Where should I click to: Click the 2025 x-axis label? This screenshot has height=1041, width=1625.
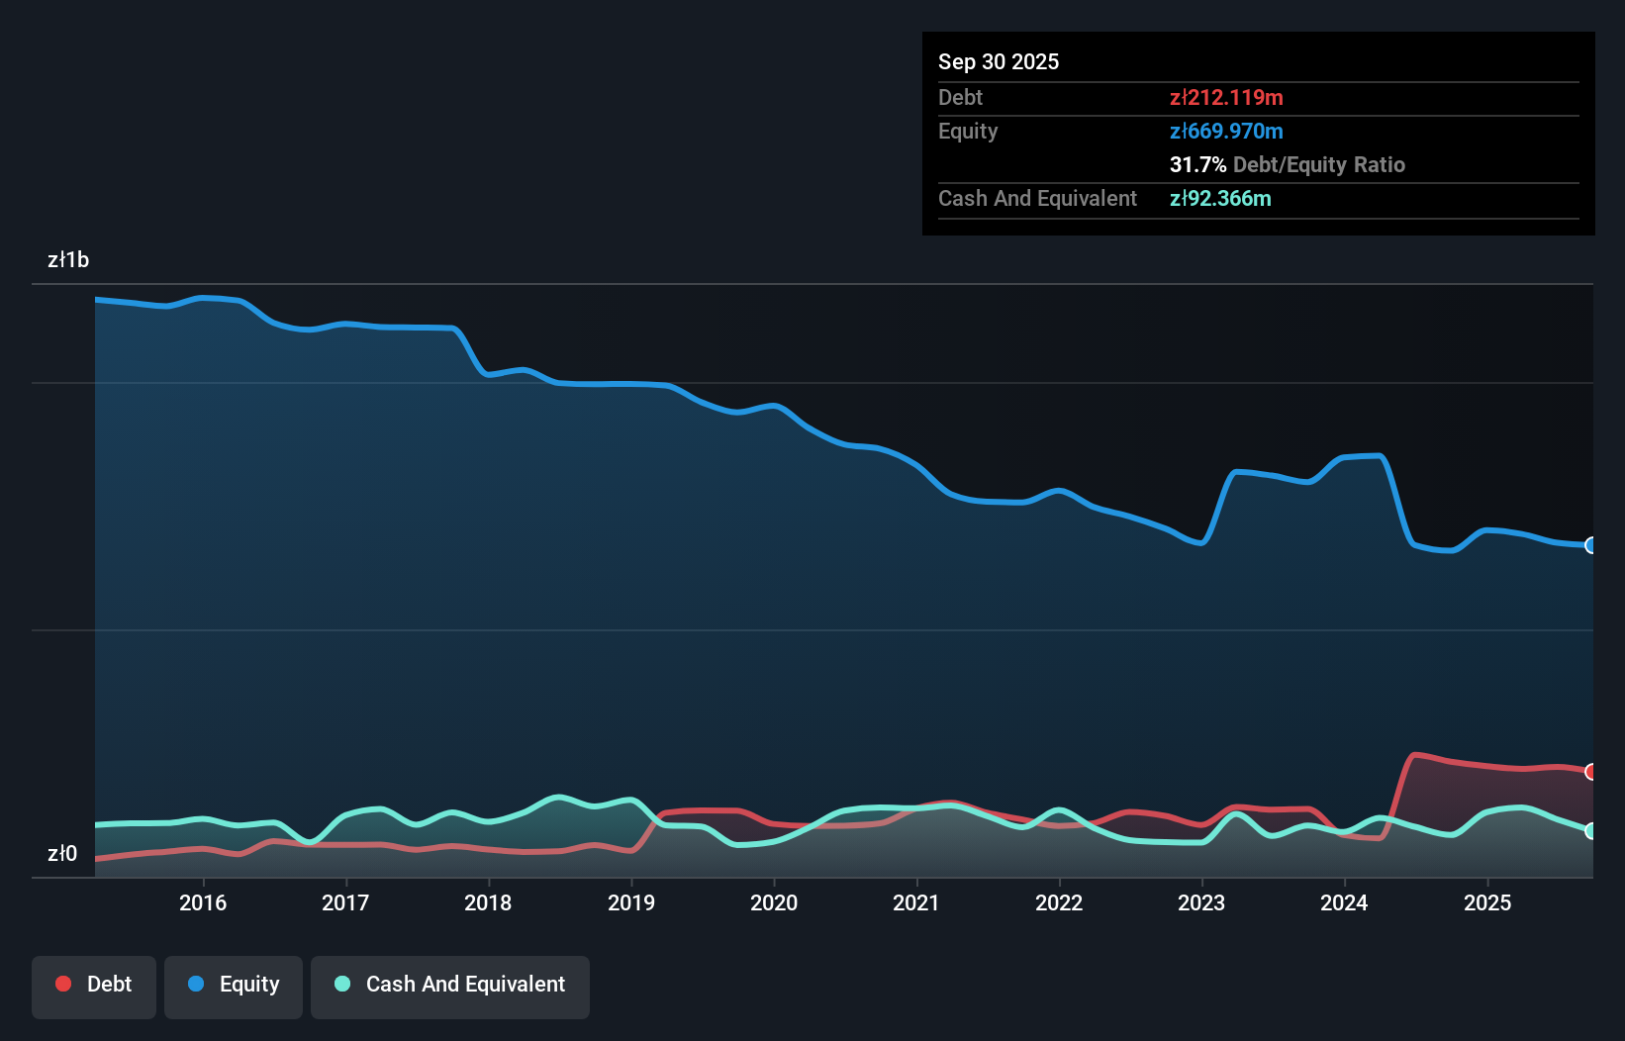[x=1487, y=902]
